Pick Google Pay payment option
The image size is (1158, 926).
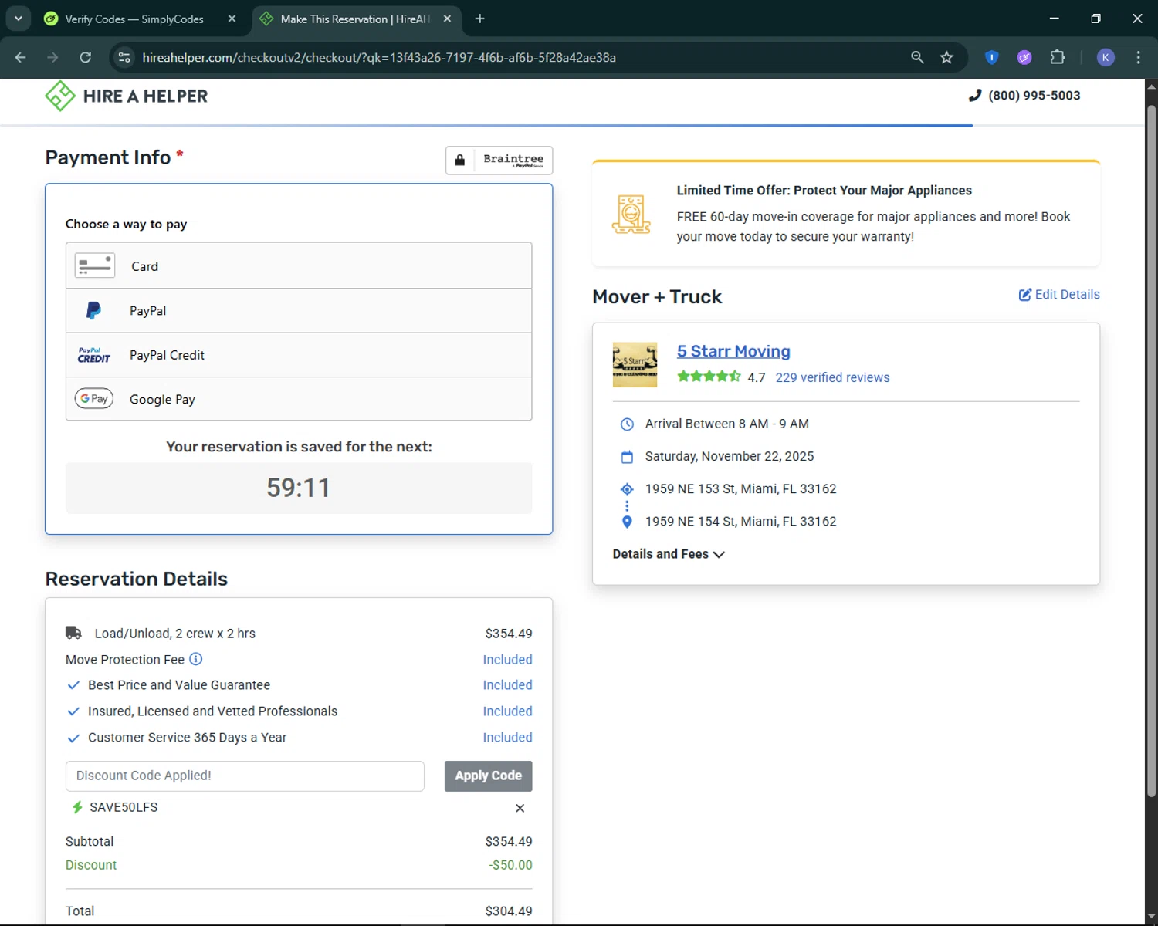(299, 399)
